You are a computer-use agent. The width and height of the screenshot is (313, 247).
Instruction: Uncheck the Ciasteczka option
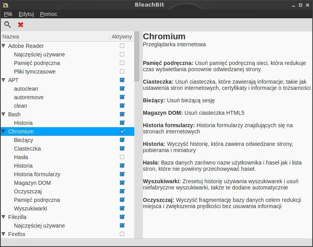click(122, 149)
